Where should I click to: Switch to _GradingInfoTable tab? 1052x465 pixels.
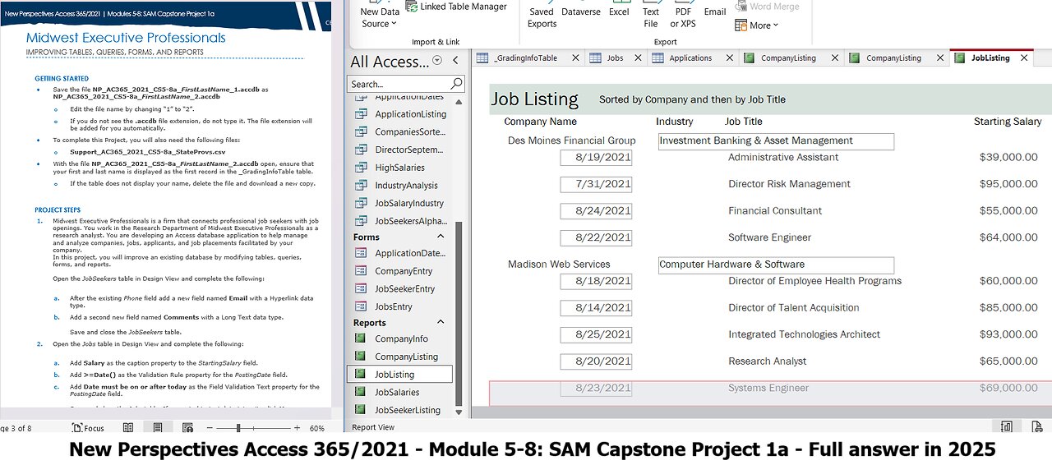pyautogui.click(x=525, y=58)
